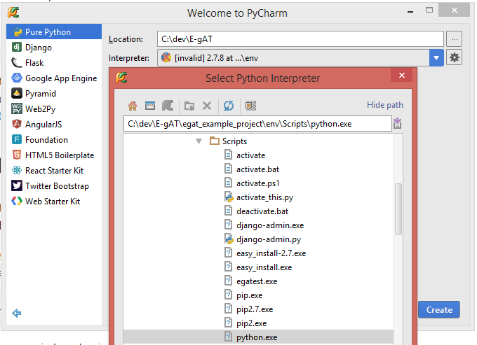Maximize the Welcome to PyCharm window
The height and width of the screenshot is (345, 477).
click(429, 10)
